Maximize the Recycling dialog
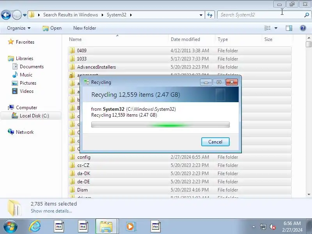Screen dimensions: 312x234 (x=219, y=82)
